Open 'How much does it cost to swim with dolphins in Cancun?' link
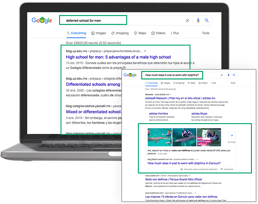This screenshot has width=258, height=204. [x=184, y=163]
